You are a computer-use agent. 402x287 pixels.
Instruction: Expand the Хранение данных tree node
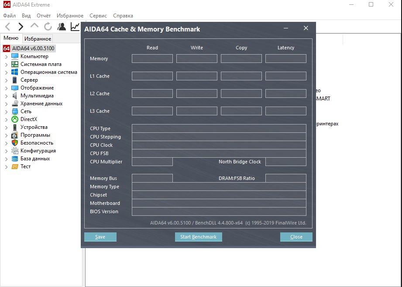click(7, 104)
